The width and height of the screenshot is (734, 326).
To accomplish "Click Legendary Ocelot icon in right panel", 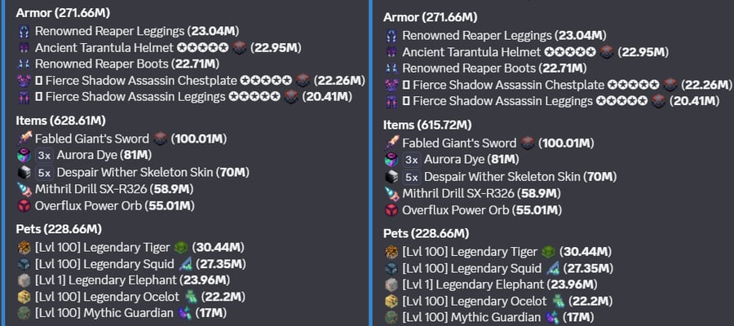I will click(391, 302).
